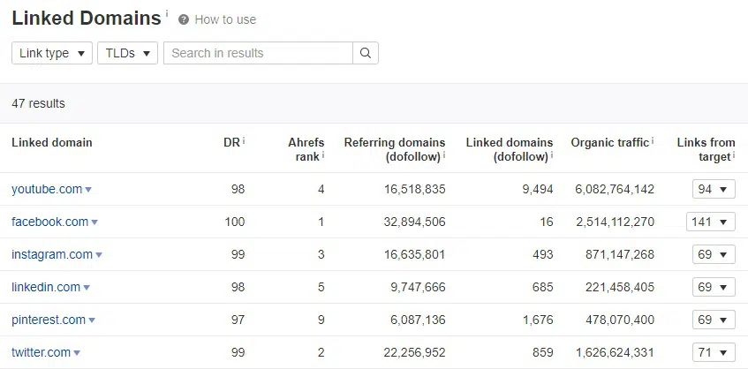Open linkedin.com's 69 links dropdown

714,287
